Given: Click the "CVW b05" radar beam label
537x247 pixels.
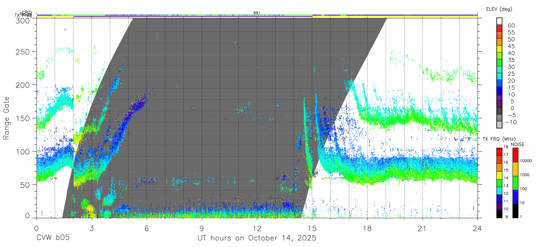Looking at the screenshot, I should 52,238.
